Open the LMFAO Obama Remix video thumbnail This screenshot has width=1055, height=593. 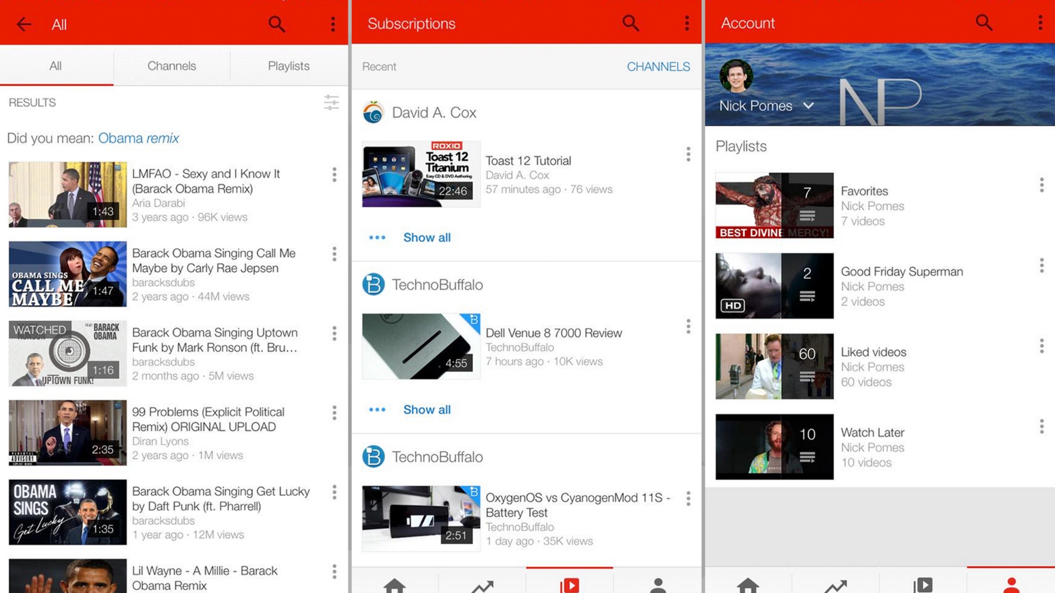pos(68,194)
